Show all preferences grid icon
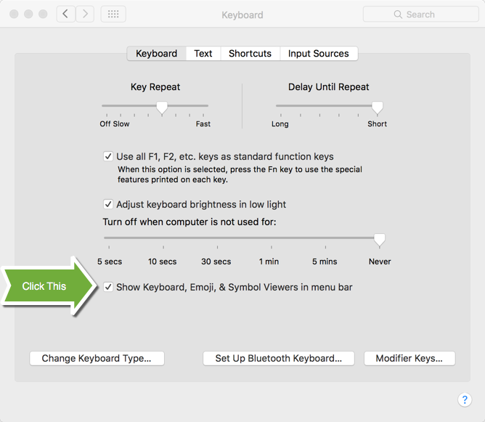Viewport: 485px width, 422px height. point(113,14)
